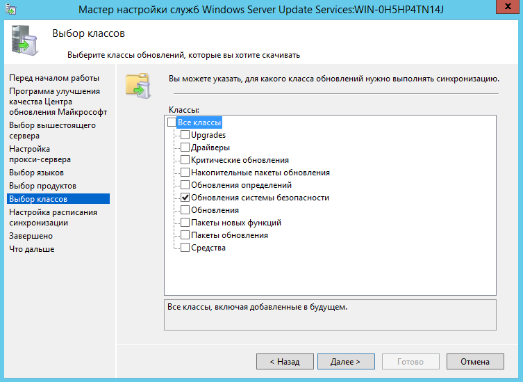This screenshot has height=382, width=523.
Task: Click the Назад button
Action: coord(285,362)
